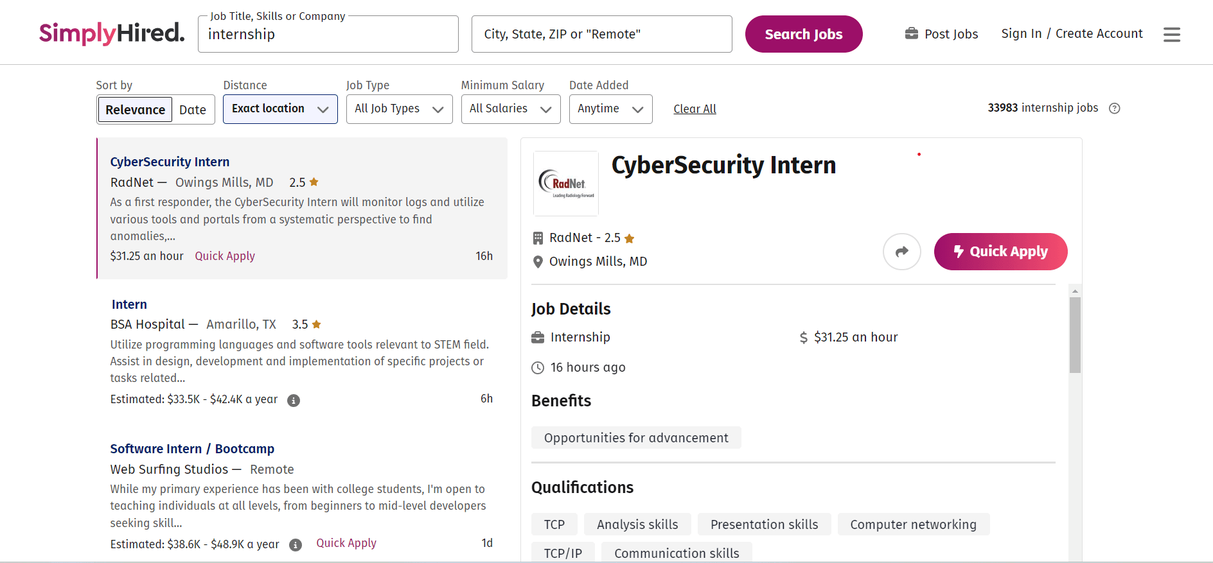
Task: Click the share arrow icon
Action: pyautogui.click(x=901, y=252)
